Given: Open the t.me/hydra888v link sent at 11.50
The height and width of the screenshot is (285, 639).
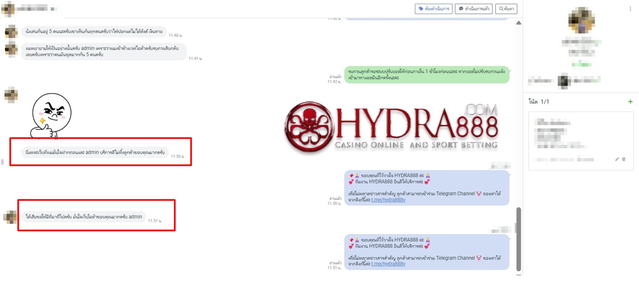Looking at the screenshot, I should coord(388,200).
